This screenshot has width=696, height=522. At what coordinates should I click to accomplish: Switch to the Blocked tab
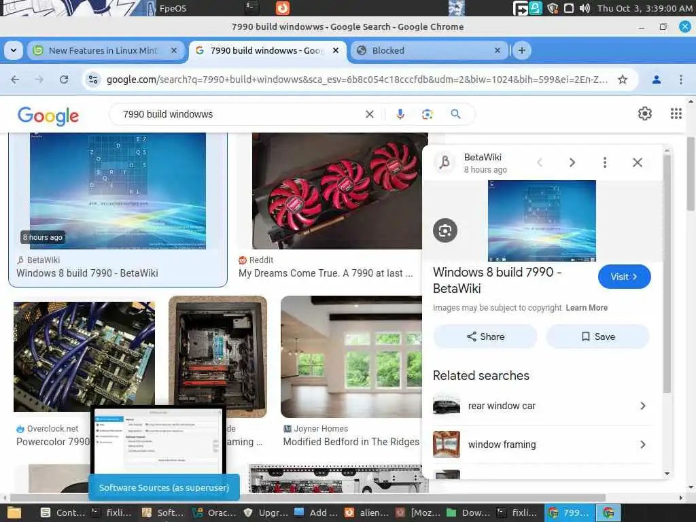click(428, 50)
